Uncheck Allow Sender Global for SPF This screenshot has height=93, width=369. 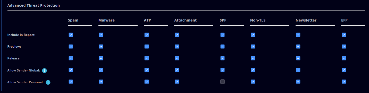click(222, 70)
